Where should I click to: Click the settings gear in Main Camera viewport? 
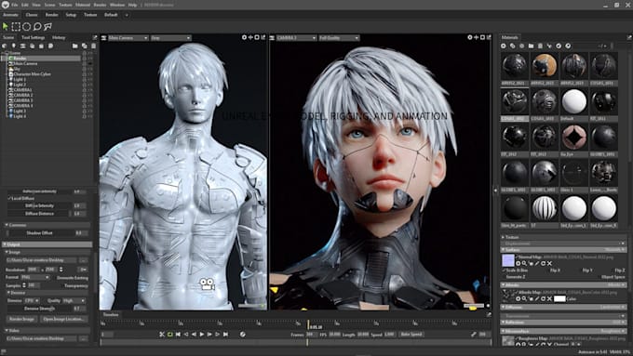[x=244, y=37]
